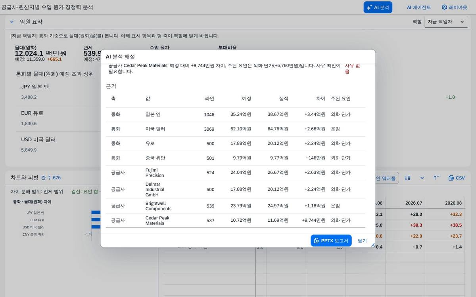Image resolution: width=476 pixels, height=297 pixels.
Task: Collapse the 임원 요약 section chevron
Action: point(12,22)
